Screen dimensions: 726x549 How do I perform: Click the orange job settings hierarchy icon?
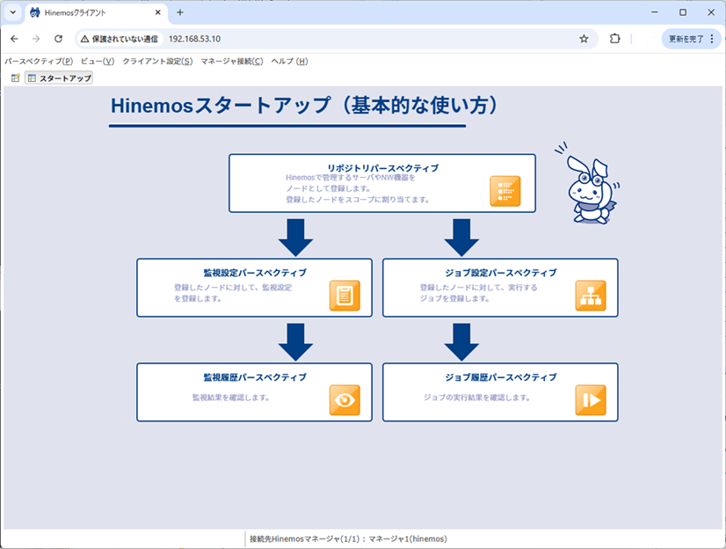[x=591, y=296]
